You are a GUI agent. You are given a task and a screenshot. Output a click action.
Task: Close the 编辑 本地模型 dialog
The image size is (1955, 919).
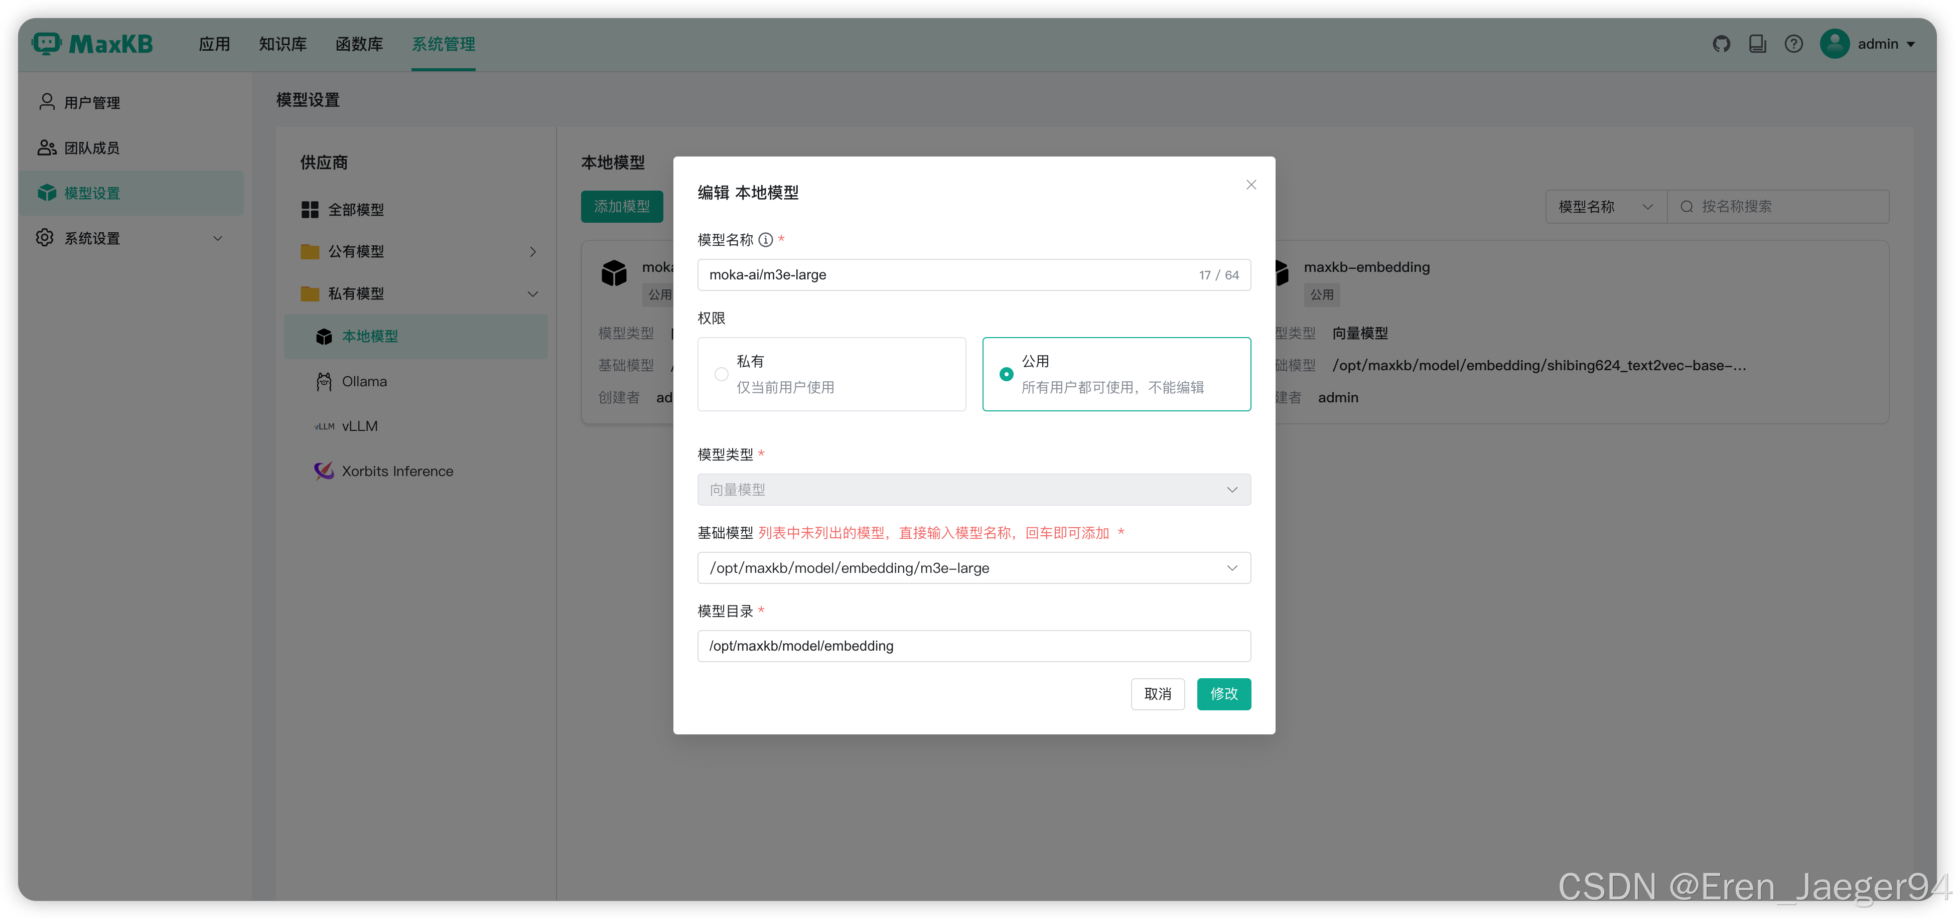coord(1250,185)
